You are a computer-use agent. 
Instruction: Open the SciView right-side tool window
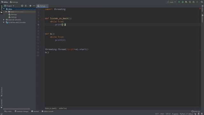tap(202, 9)
